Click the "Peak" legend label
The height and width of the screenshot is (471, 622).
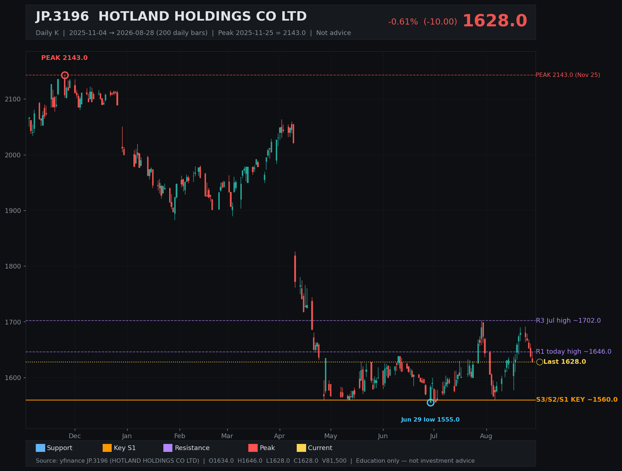(267, 448)
